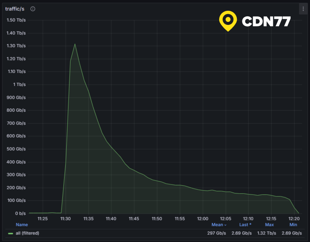The width and height of the screenshot is (310, 242).
Task: Sort legend by Mean column
Action: point(219,225)
